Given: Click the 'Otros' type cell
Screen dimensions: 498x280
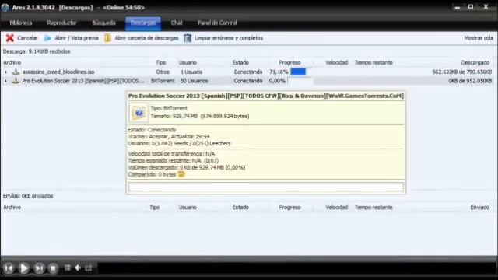Looking at the screenshot, I should pos(163,72).
